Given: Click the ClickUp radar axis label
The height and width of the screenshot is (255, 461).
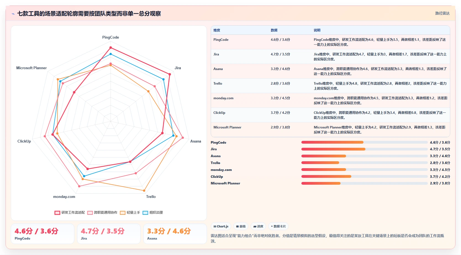Looking at the screenshot, I should coord(24,141).
